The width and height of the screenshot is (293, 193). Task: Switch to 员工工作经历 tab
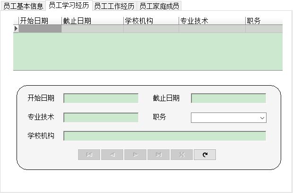click(114, 6)
